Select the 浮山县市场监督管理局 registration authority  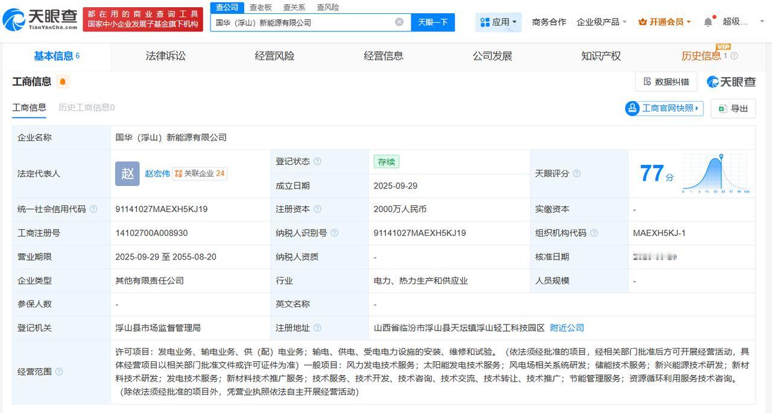[x=158, y=328]
